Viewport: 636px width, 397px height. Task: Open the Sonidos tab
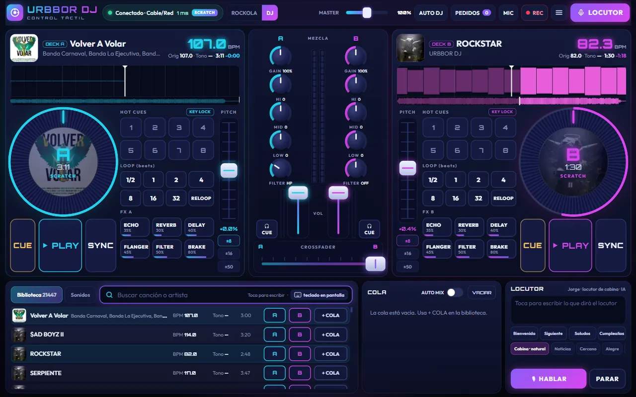(80, 295)
